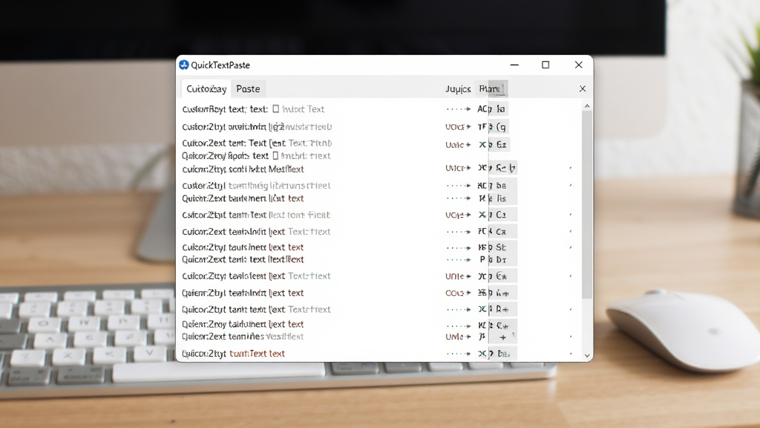Click the scroll up arrow in the list
Viewport: 760px width, 428px height.
[587, 106]
